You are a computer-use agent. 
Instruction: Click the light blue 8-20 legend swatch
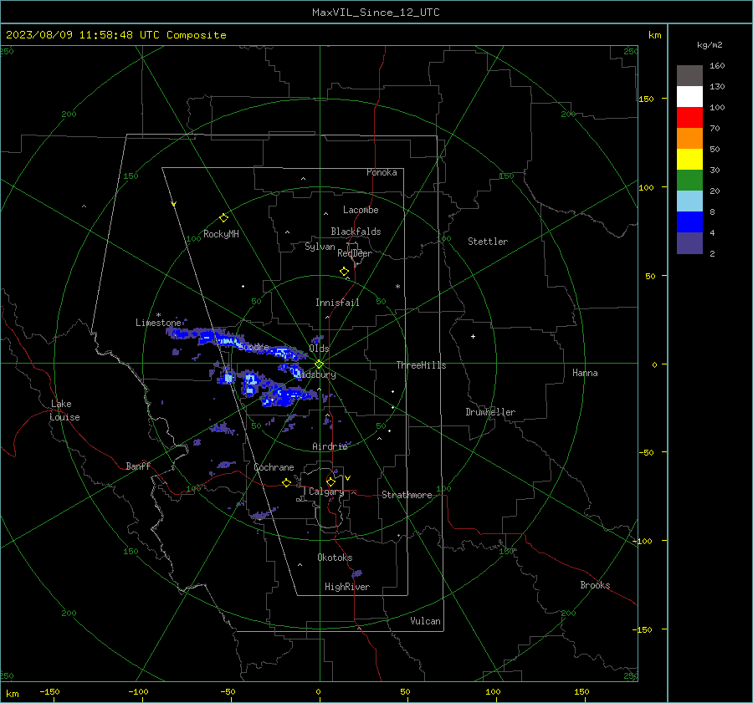pos(689,201)
